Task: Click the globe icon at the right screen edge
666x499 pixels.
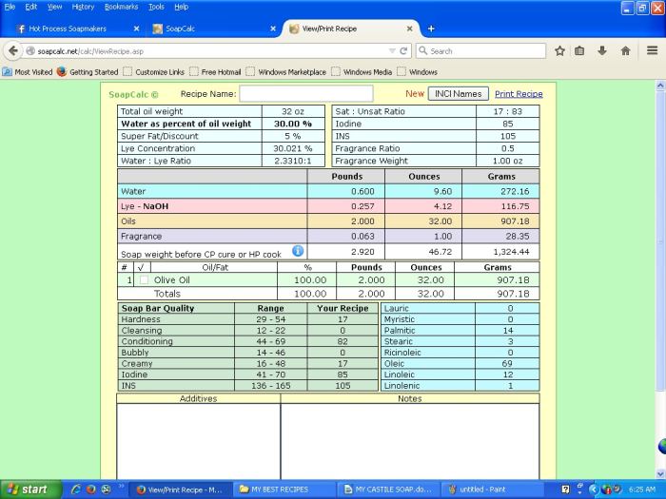Action: click(x=662, y=447)
